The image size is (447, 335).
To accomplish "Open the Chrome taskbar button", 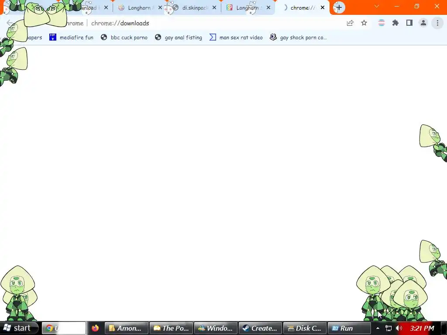I will point(64,328).
